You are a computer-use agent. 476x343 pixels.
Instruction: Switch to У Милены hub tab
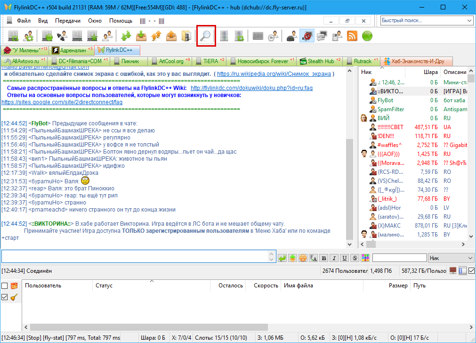click(25, 50)
